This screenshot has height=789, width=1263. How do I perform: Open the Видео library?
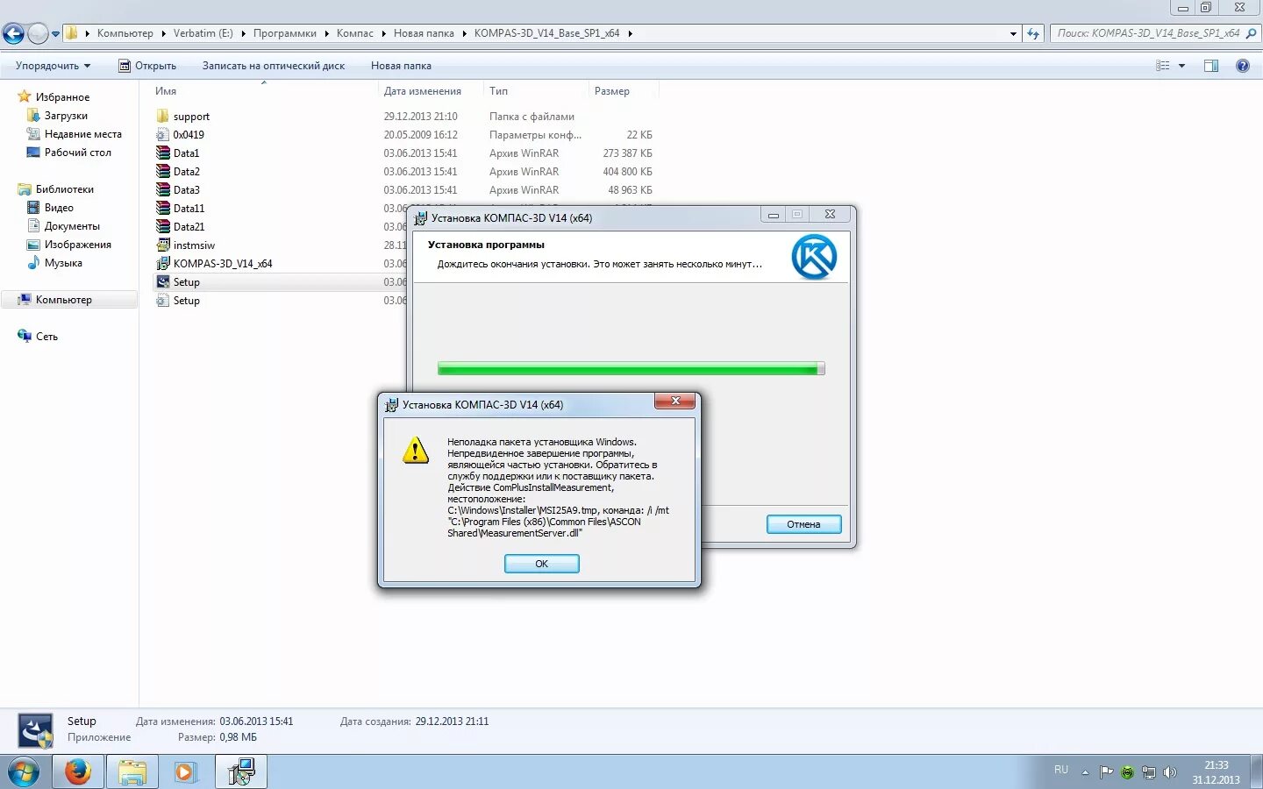[x=59, y=208]
